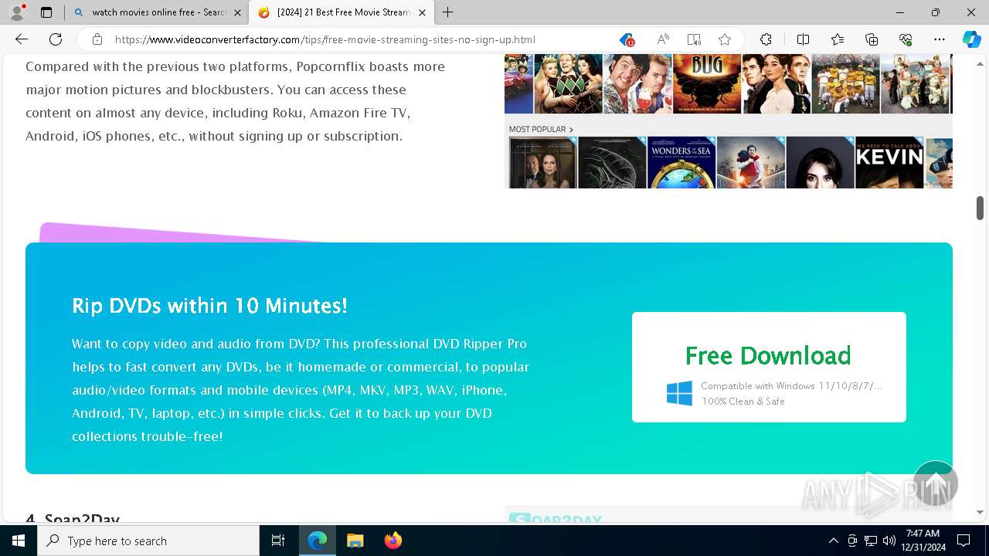Open the notification center icon
Viewport: 989px width, 556px height.
[964, 541]
